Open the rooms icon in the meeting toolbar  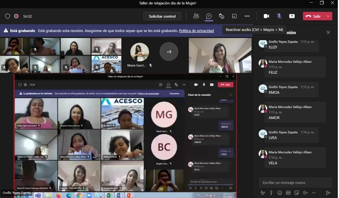[234, 16]
